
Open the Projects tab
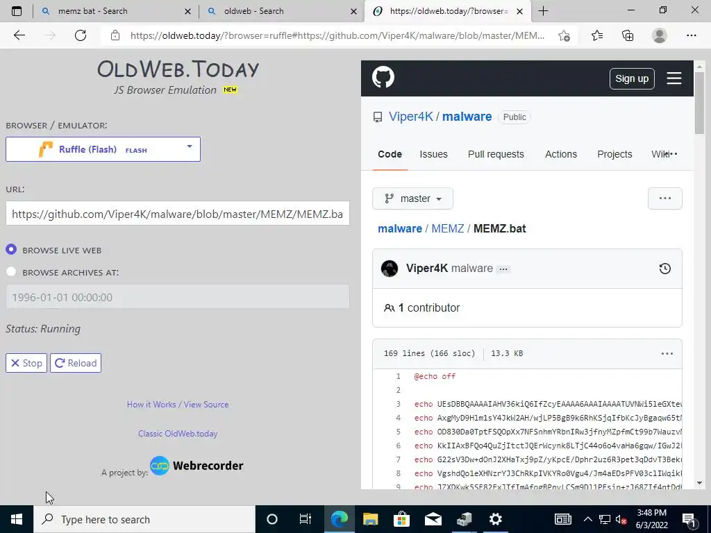tap(614, 154)
